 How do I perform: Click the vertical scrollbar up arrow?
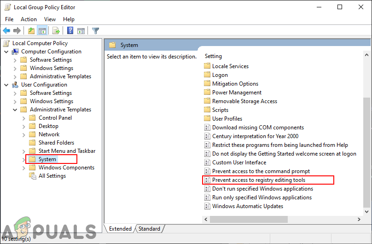click(366, 55)
